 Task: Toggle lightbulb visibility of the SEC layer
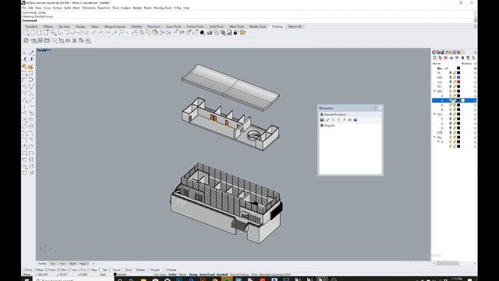coord(451,114)
